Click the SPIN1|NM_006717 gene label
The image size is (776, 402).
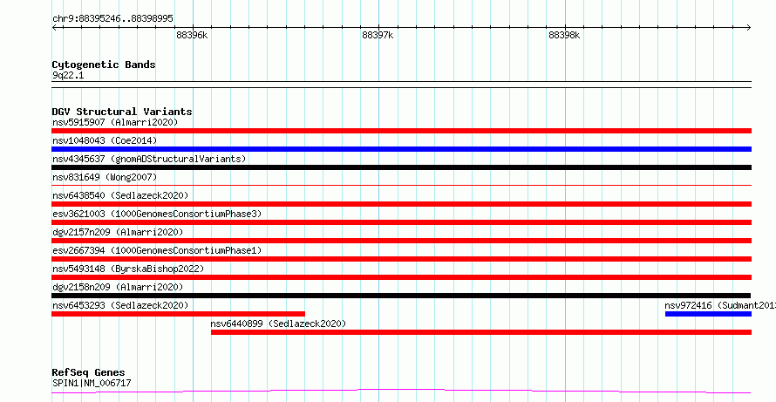pyautogui.click(x=92, y=383)
